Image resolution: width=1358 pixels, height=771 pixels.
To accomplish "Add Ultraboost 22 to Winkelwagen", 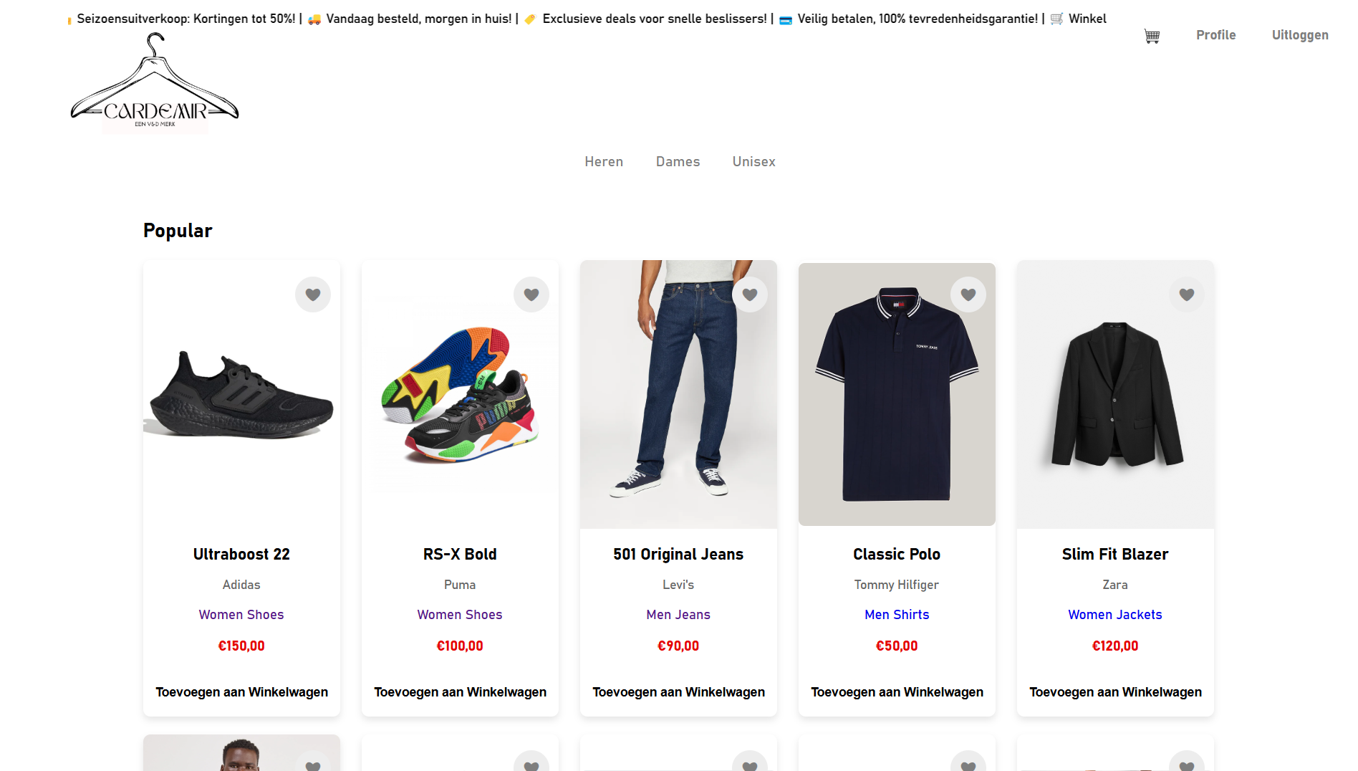I will (241, 692).
